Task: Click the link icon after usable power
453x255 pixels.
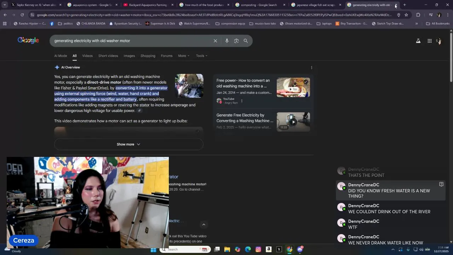Action: (x=139, y=110)
